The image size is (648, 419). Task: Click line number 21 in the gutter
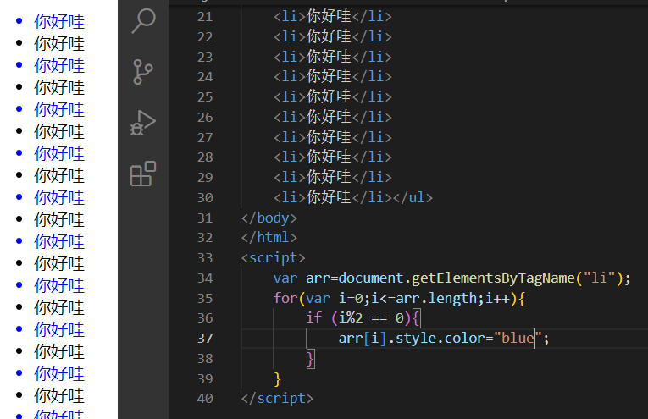tap(205, 17)
